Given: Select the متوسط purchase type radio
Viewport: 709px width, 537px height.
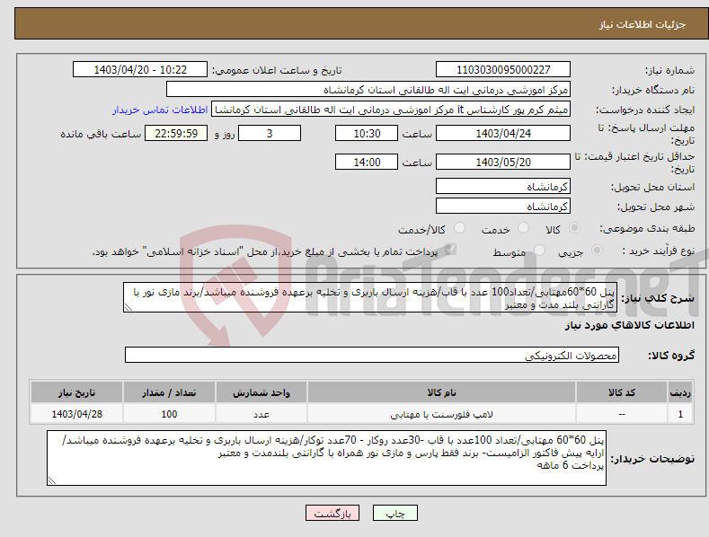Looking at the screenshot, I should pyautogui.click(x=539, y=251).
